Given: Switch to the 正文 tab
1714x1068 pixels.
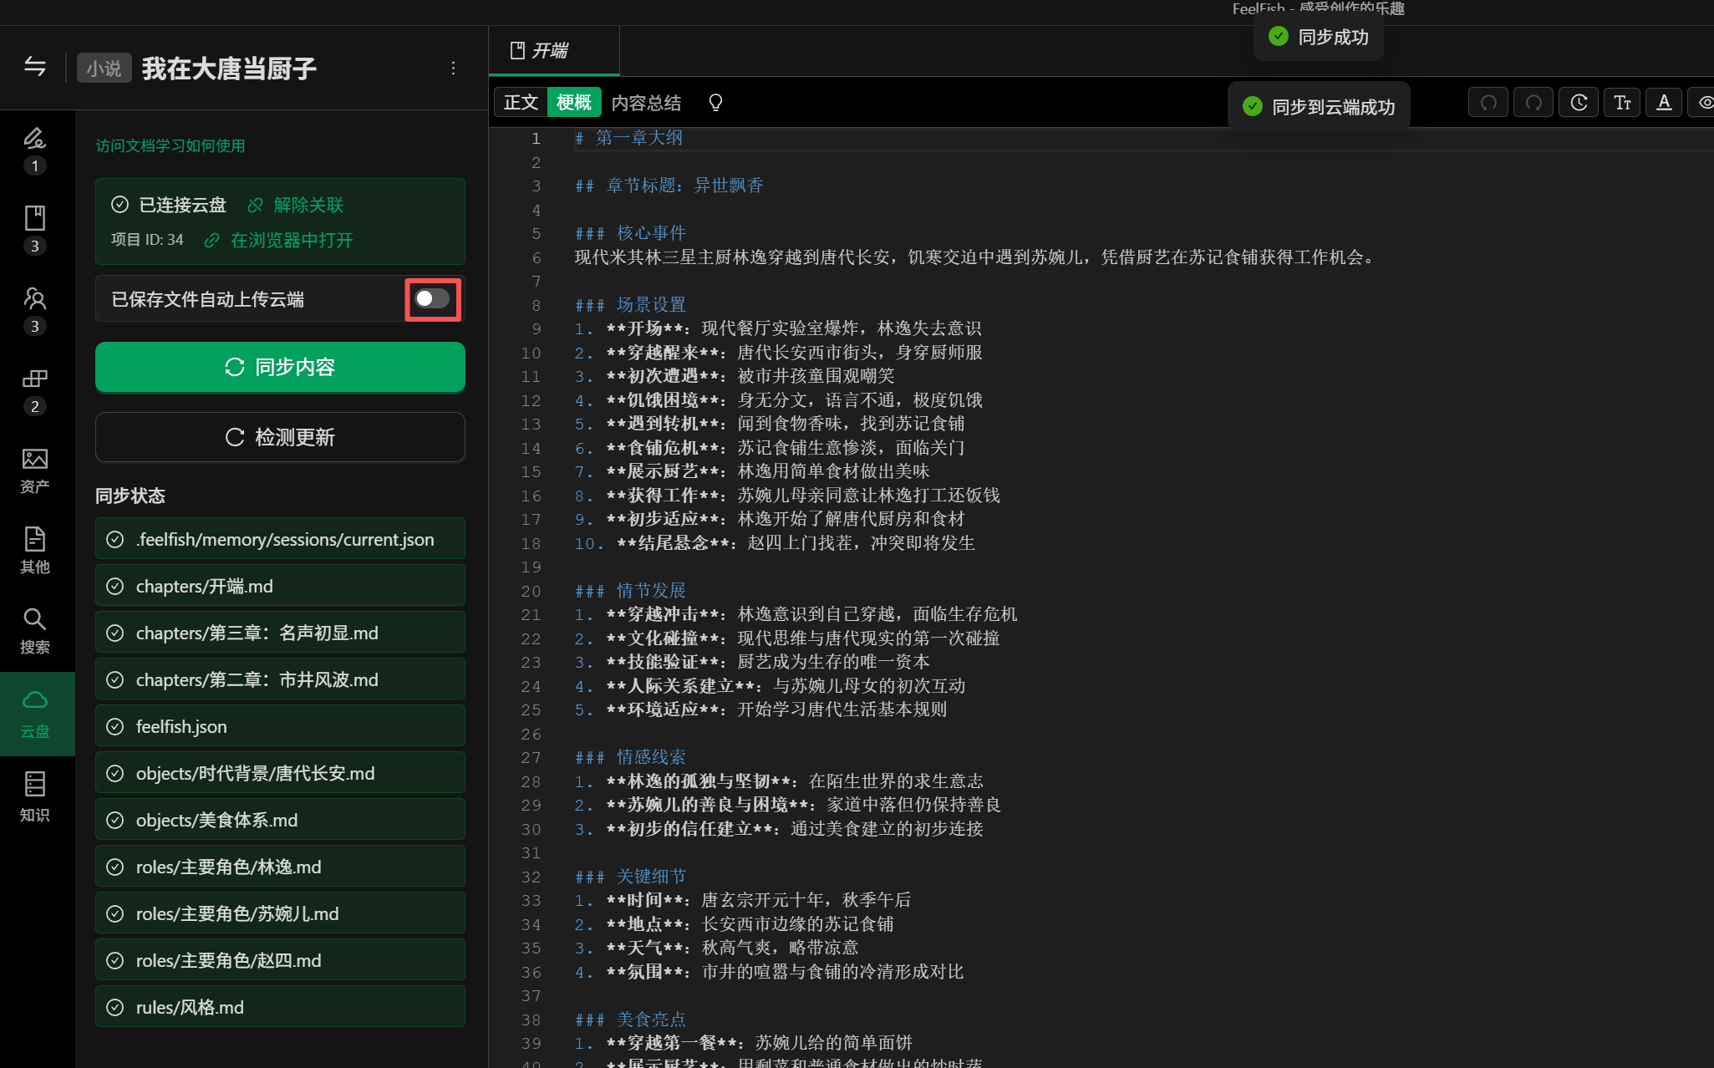Looking at the screenshot, I should point(521,103).
